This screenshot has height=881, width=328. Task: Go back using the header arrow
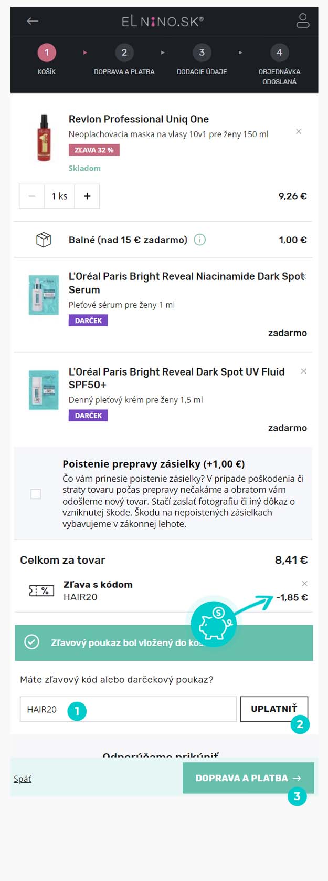tap(33, 21)
